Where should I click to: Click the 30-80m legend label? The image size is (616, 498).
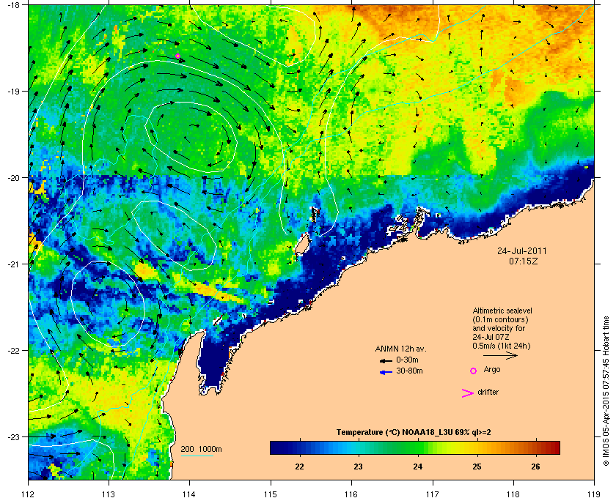pyautogui.click(x=409, y=371)
